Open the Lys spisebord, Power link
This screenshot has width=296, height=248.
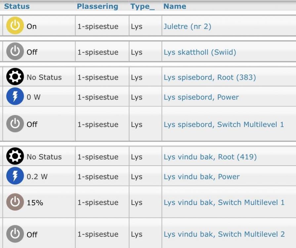[201, 97]
